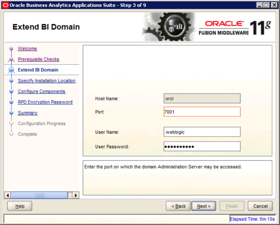Click the User Password field

(202, 147)
